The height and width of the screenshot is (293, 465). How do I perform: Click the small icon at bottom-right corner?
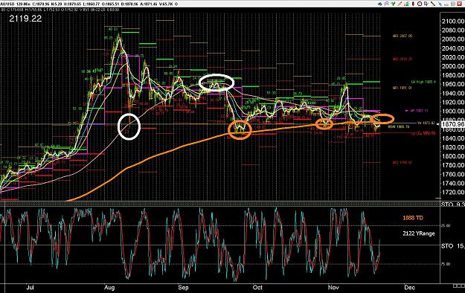pyautogui.click(x=459, y=286)
